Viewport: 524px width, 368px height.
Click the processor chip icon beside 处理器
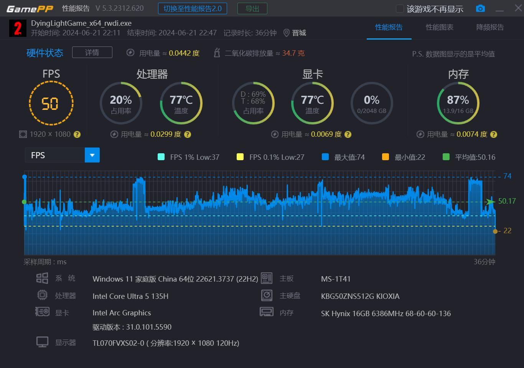coord(42,295)
